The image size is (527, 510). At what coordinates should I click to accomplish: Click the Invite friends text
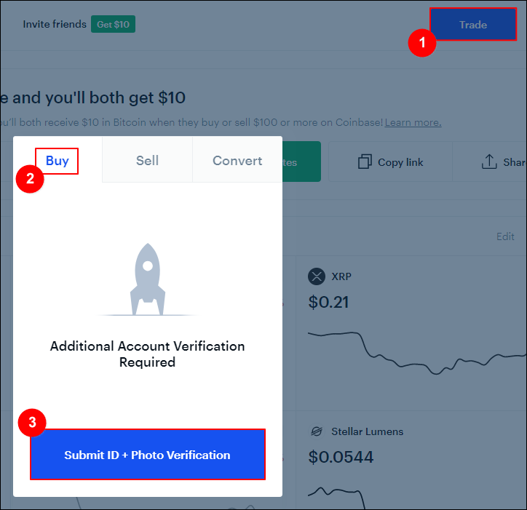(55, 24)
